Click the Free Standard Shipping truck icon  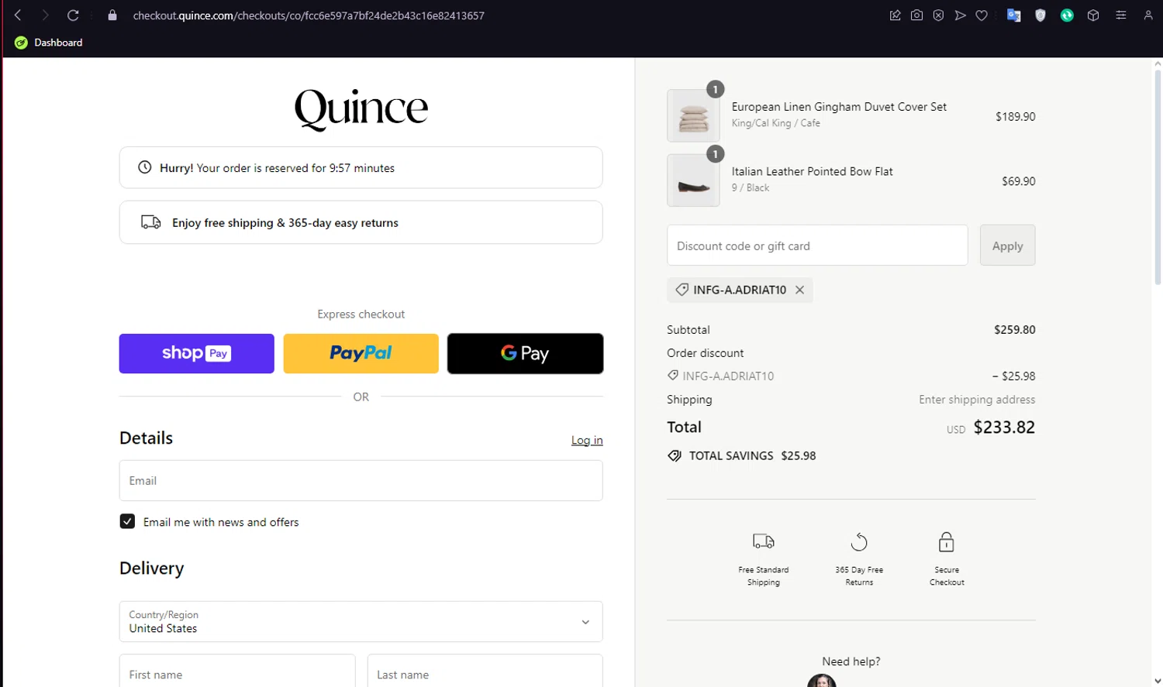pyautogui.click(x=764, y=541)
